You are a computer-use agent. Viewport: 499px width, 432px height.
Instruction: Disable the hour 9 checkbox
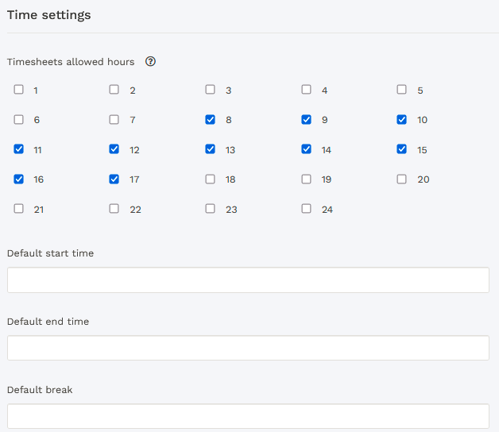(x=307, y=120)
